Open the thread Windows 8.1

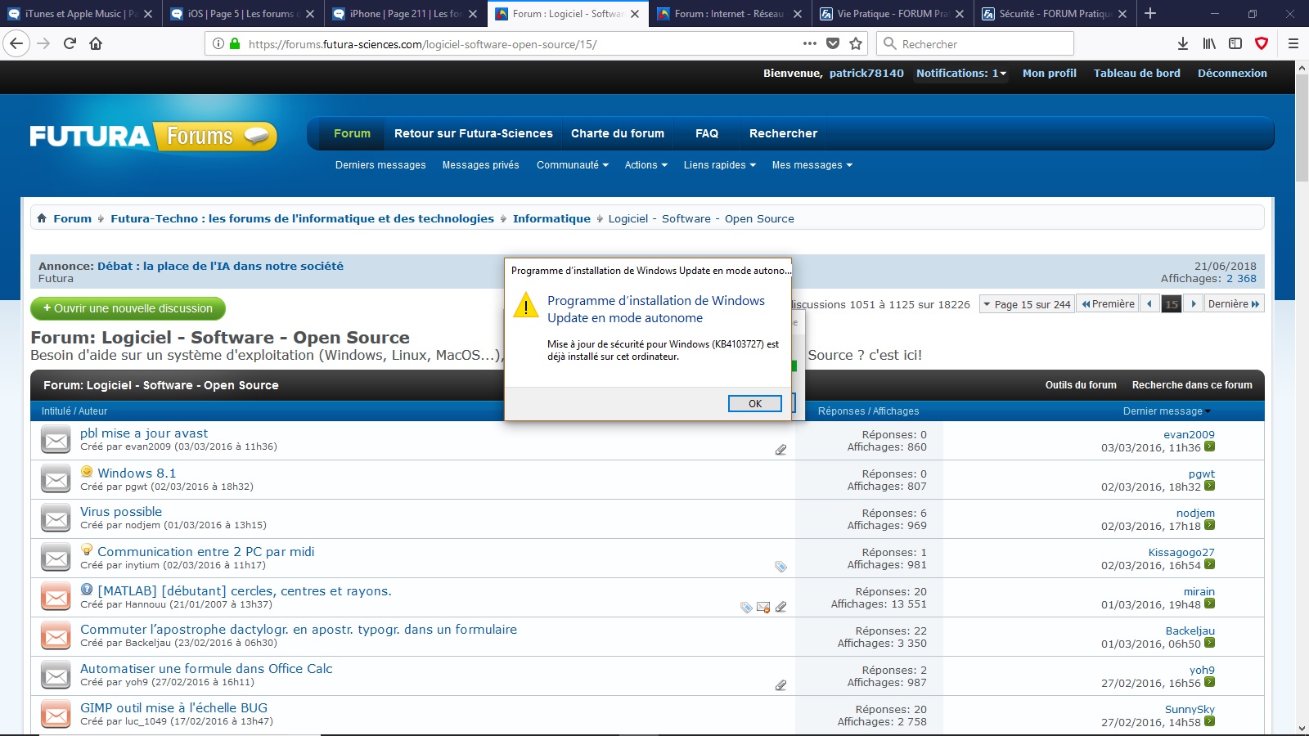pos(137,473)
